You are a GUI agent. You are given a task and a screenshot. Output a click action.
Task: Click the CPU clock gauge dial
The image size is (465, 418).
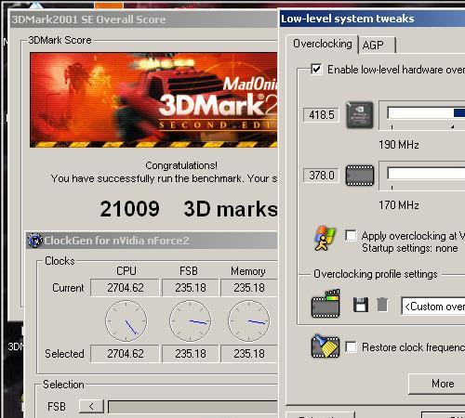pos(126,321)
